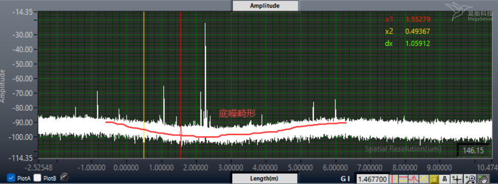Click the round plot options icon beside PlotB
Screen dimensions: 498x184
tap(64, 178)
